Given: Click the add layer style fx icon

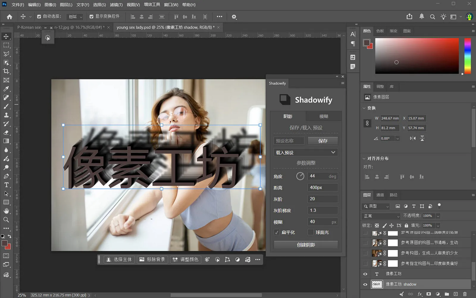Looking at the screenshot, I should pyautogui.click(x=420, y=294).
